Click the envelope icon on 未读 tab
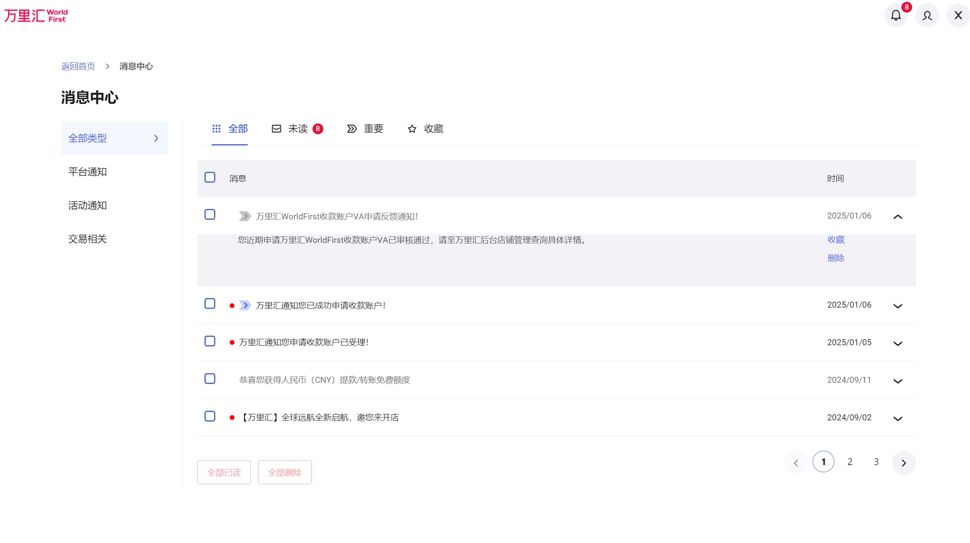 (x=276, y=129)
